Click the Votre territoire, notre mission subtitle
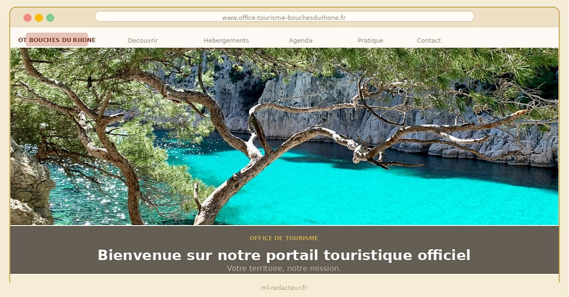 [284, 268]
